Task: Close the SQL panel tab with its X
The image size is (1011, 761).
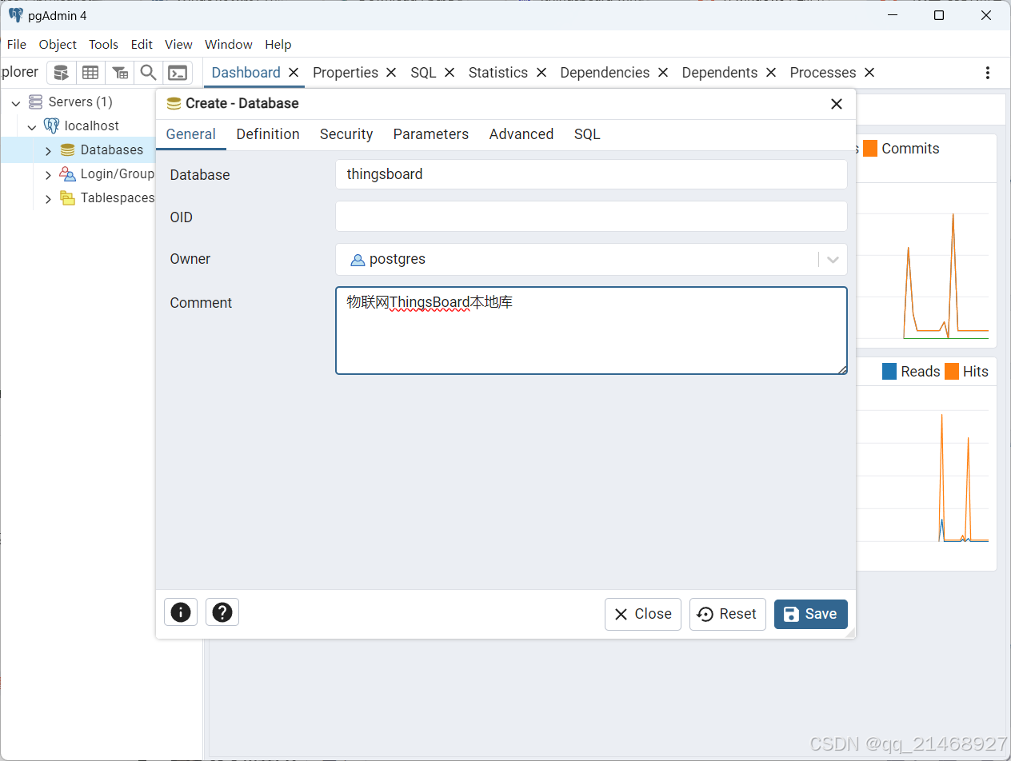Action: click(450, 73)
